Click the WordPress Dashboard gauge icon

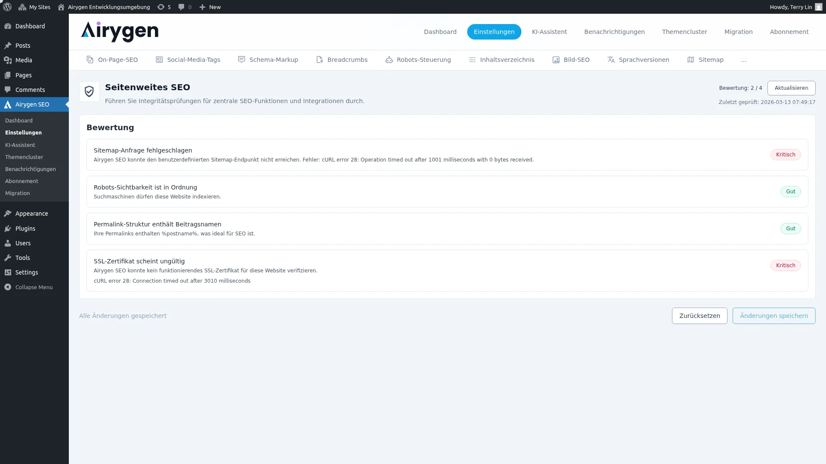click(8, 26)
